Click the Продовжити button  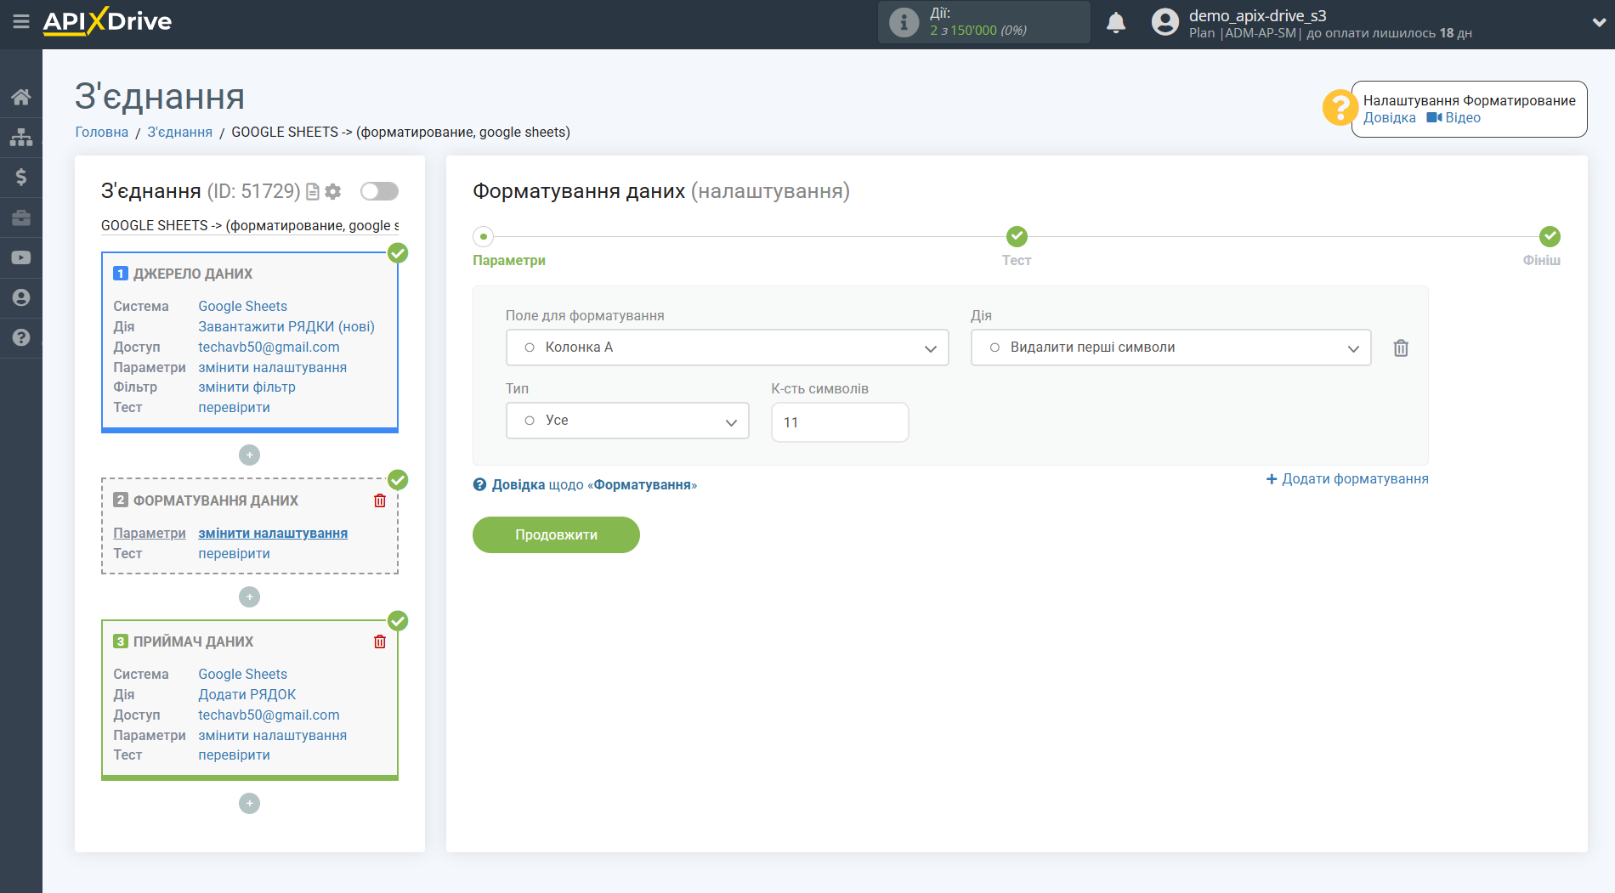(556, 534)
